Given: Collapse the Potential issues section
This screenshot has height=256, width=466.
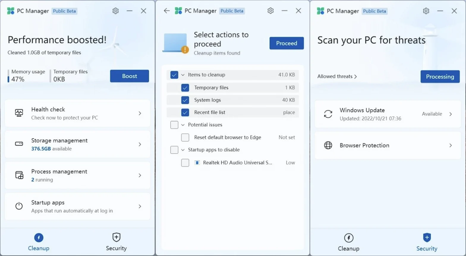Looking at the screenshot, I should 183,125.
